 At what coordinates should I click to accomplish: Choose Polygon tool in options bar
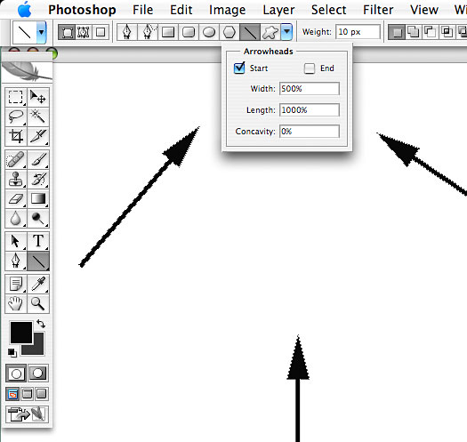click(x=229, y=32)
